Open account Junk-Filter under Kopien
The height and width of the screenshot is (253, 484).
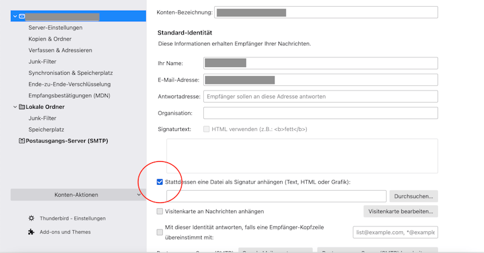[42, 62]
